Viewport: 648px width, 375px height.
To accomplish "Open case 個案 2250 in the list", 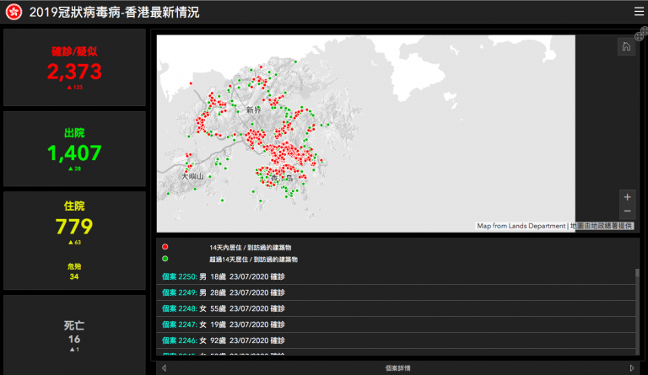I will click(x=179, y=276).
